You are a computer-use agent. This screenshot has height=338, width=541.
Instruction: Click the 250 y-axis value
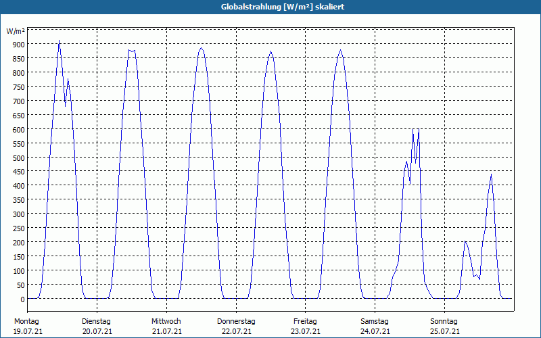point(19,228)
